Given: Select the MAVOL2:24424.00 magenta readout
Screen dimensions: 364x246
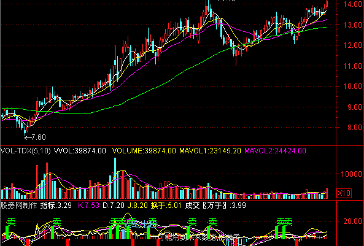Looking at the screenshot, I should 276,151.
